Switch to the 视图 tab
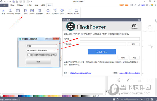 [x=43, y=5]
